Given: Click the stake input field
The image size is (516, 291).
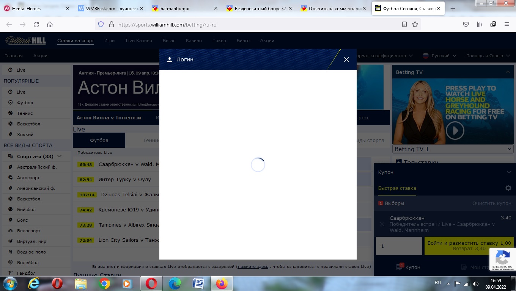Looking at the screenshot, I should 399,246.
